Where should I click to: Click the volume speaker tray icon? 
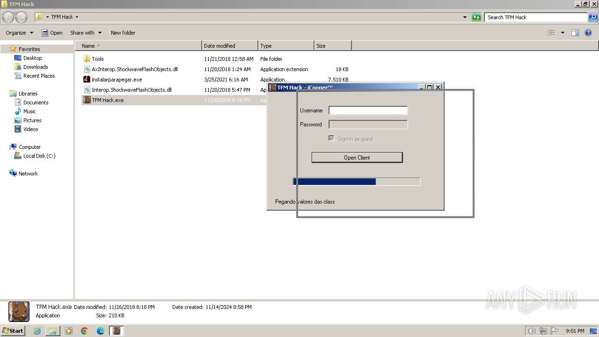pos(532,331)
